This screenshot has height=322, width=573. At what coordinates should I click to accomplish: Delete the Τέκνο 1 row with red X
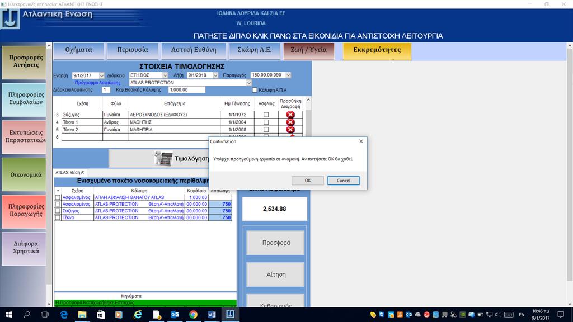point(290,122)
